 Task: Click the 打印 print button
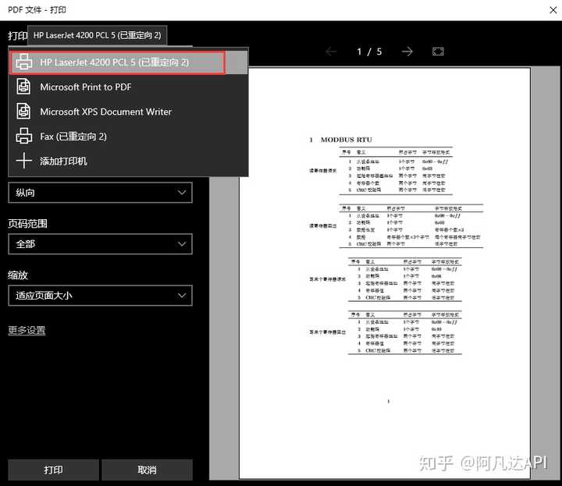click(53, 470)
